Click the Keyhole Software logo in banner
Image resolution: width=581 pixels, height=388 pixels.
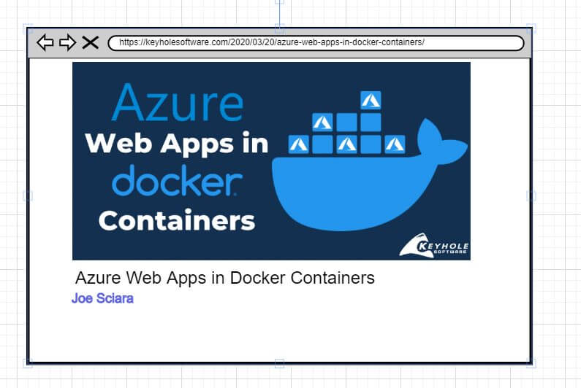pyautogui.click(x=434, y=245)
